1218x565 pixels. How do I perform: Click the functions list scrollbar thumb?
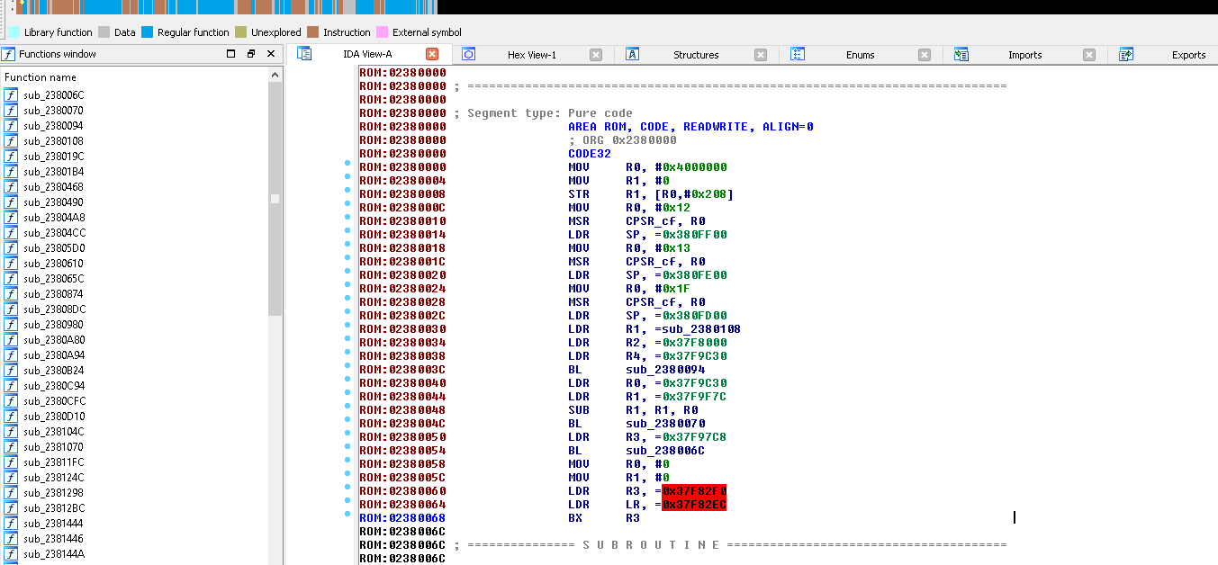click(275, 199)
